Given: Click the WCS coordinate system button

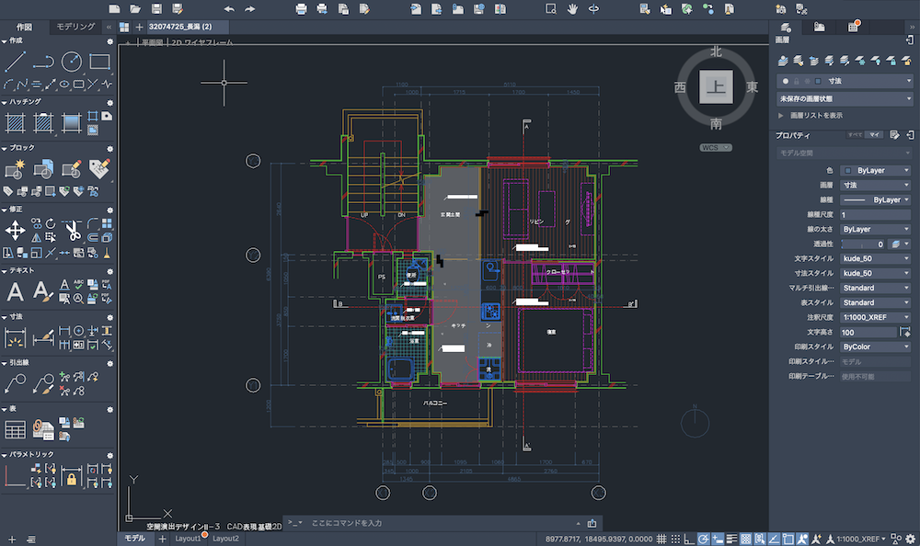Looking at the screenshot, I should click(x=716, y=147).
